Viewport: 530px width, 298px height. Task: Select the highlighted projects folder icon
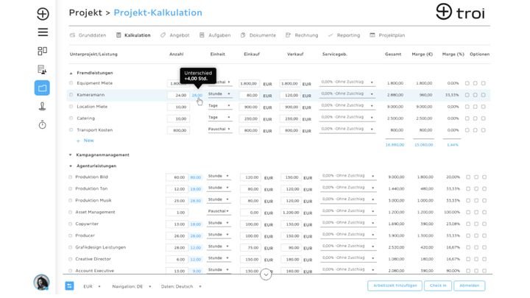tap(42, 88)
